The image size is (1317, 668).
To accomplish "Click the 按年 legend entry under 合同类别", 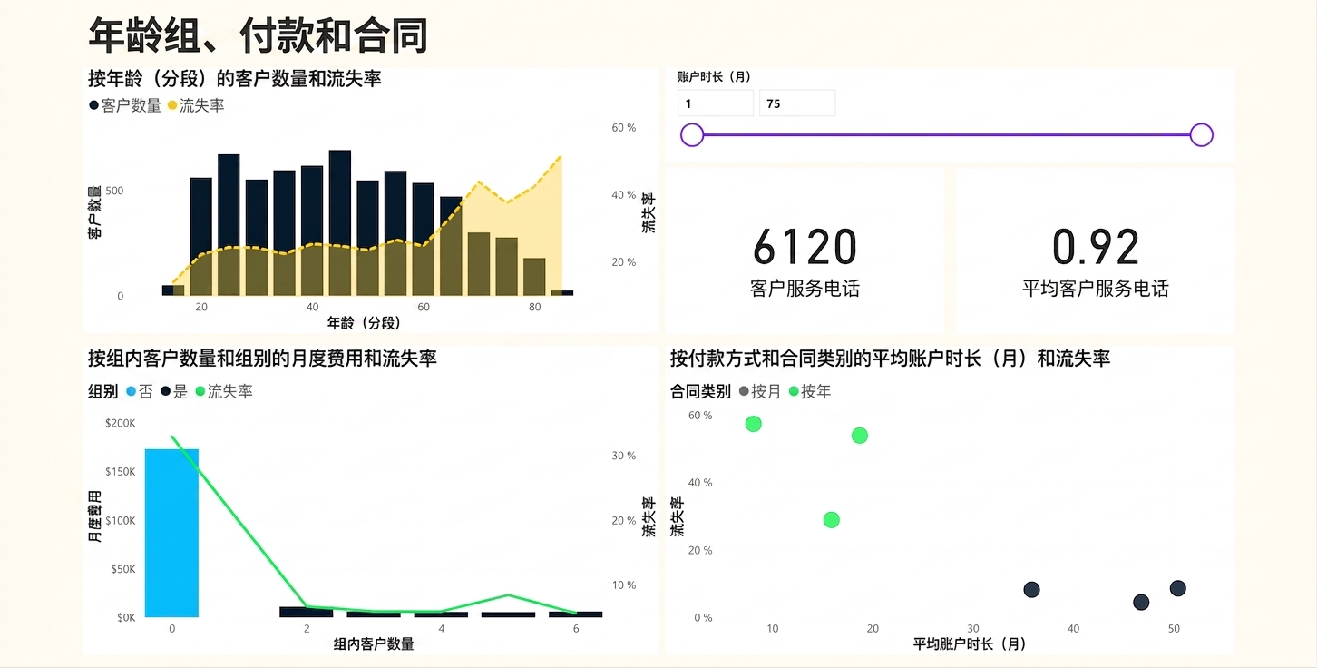I will tap(810, 392).
